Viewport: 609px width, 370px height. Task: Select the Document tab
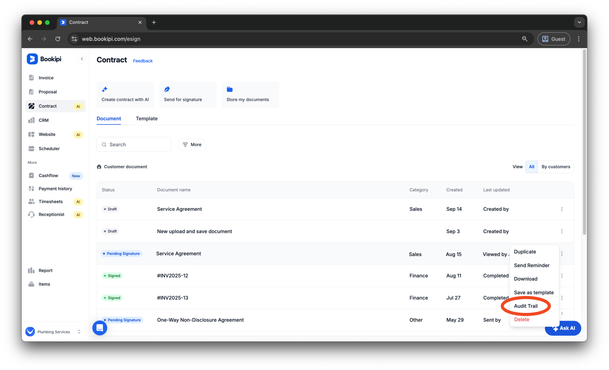click(109, 119)
